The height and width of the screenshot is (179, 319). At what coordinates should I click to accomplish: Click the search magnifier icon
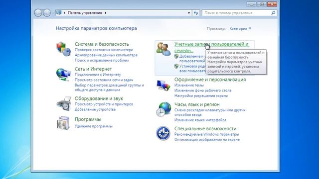(273, 13)
